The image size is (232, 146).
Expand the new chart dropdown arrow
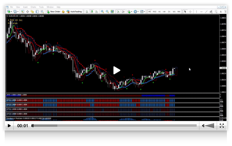(x=11, y=12)
